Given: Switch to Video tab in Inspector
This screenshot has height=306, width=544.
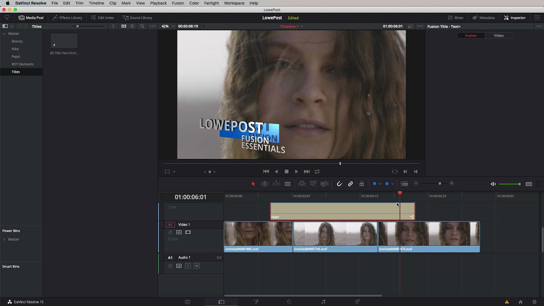Looking at the screenshot, I should [x=499, y=36].
